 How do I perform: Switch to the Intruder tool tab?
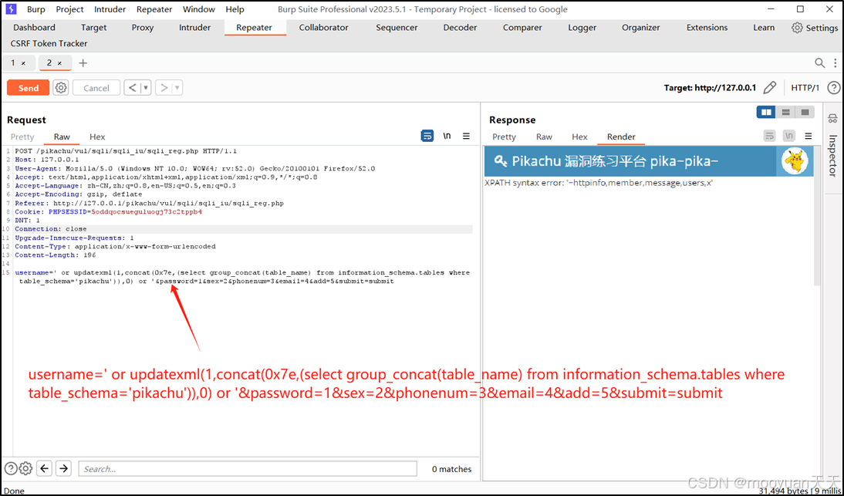click(x=195, y=28)
